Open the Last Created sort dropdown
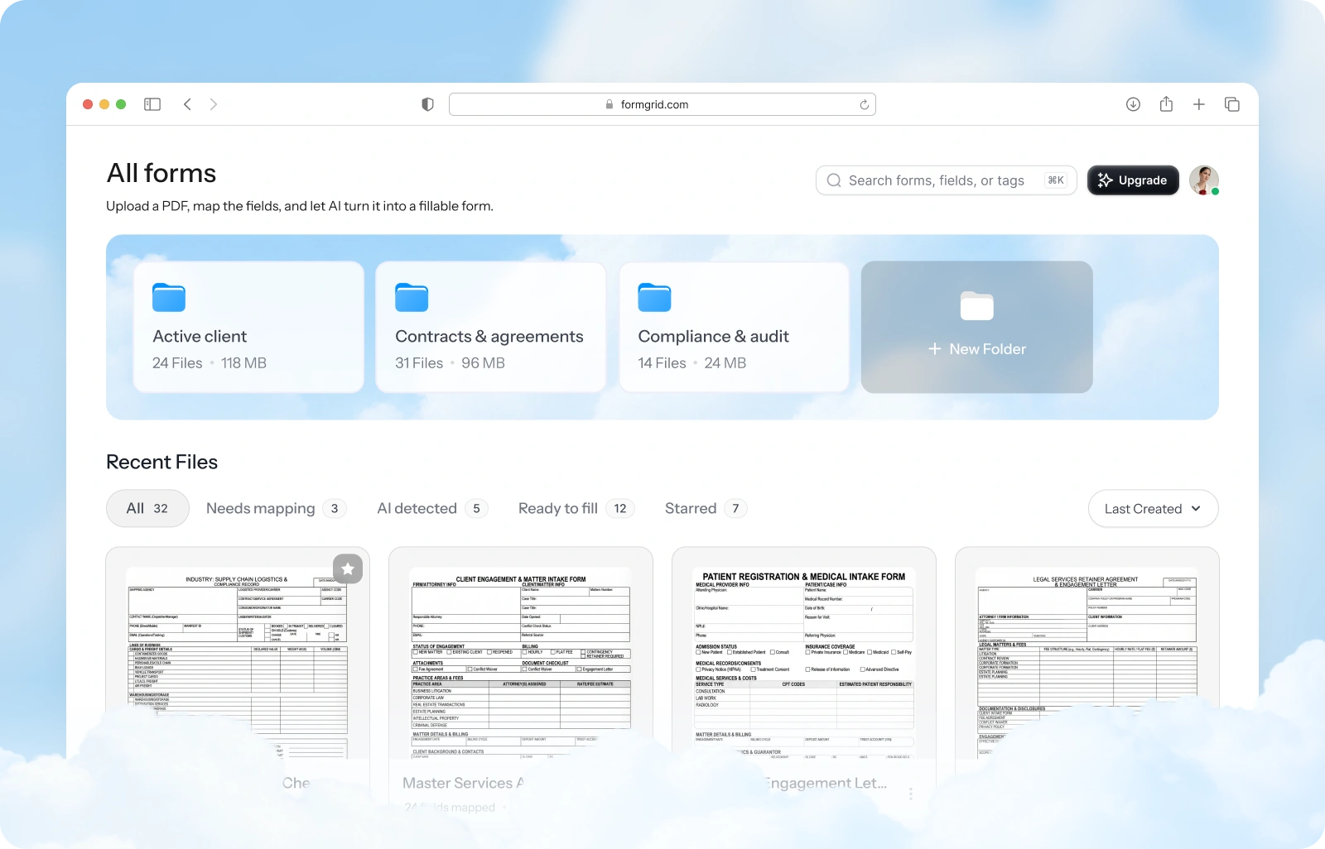Image resolution: width=1325 pixels, height=849 pixels. click(1153, 509)
